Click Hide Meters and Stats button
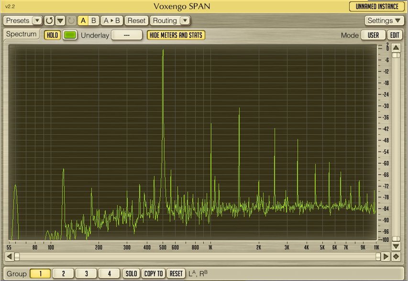Image resolution: width=408 pixels, height=281 pixels. [176, 35]
